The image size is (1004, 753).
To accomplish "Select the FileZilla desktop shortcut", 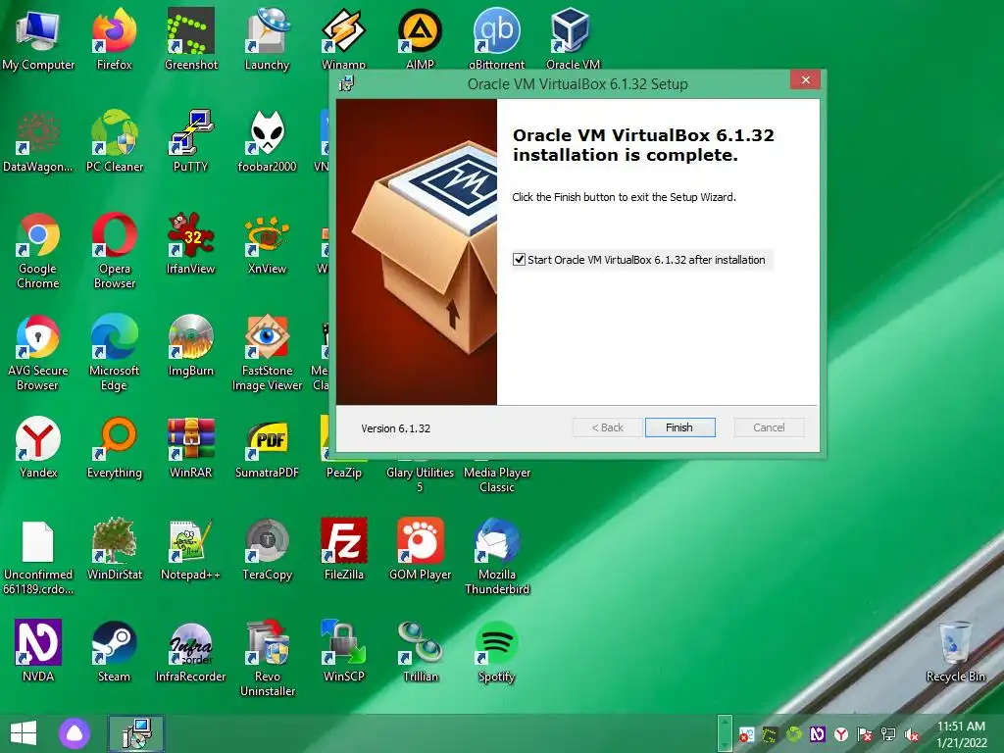I will point(344,549).
